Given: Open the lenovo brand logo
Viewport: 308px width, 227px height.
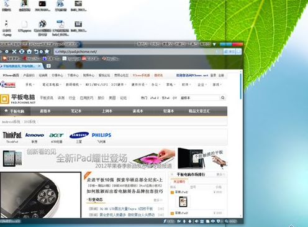Looking at the screenshot, I should 35,135.
